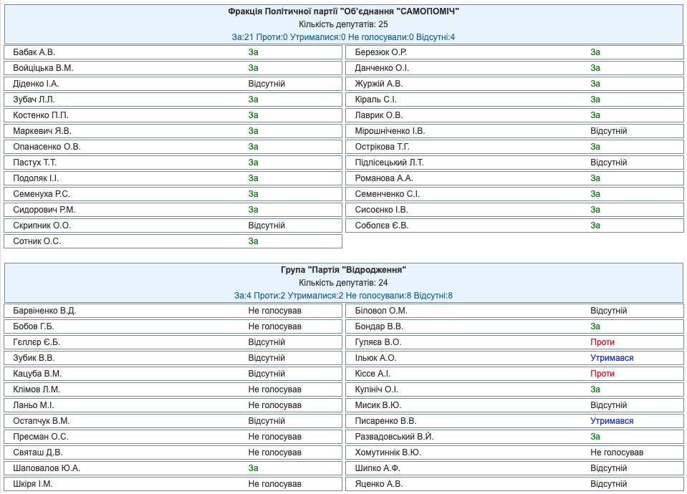
Task: Click Мисик В.Ю. name
Action: coord(378,405)
